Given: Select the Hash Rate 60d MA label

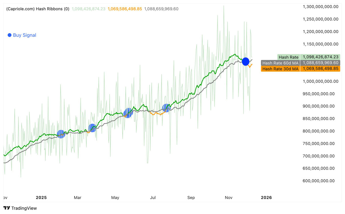Looking at the screenshot, I should tap(280, 63).
